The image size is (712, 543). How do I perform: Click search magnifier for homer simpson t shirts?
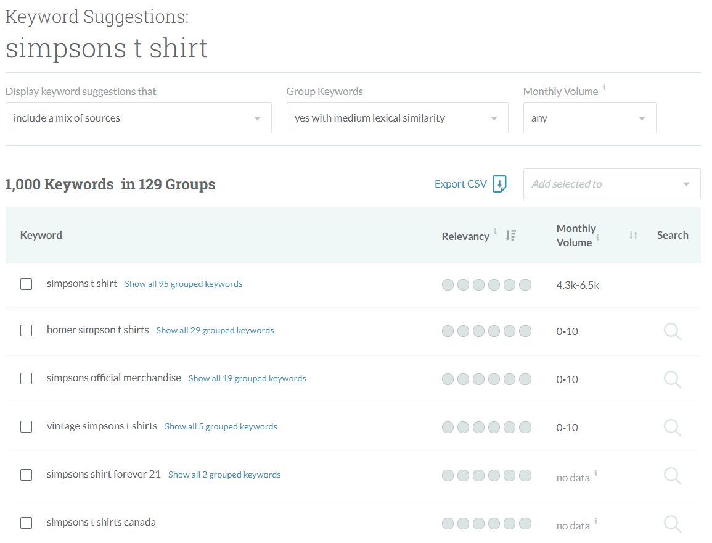(672, 331)
